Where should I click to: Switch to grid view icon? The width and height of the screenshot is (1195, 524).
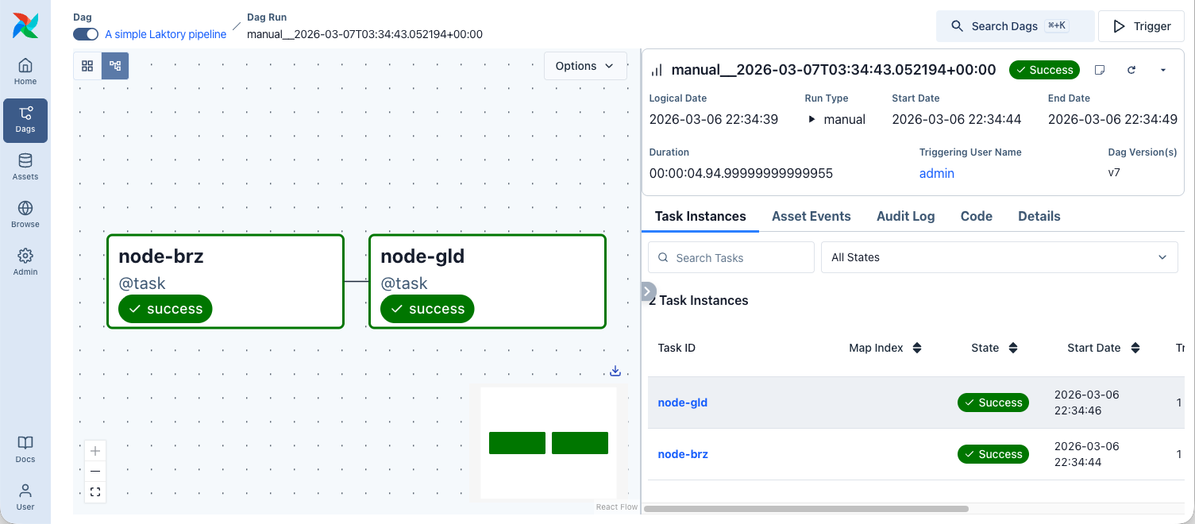pos(87,66)
